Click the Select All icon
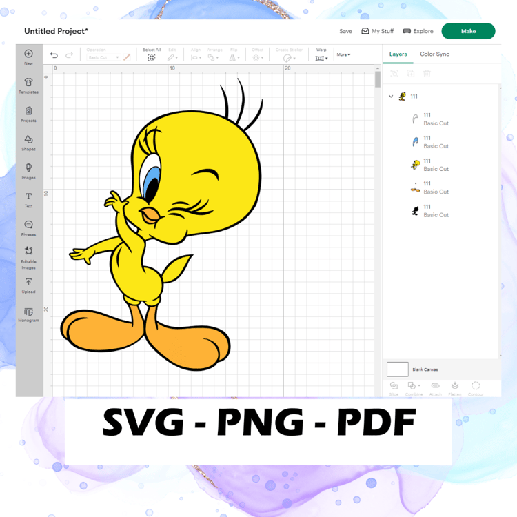 [x=152, y=58]
